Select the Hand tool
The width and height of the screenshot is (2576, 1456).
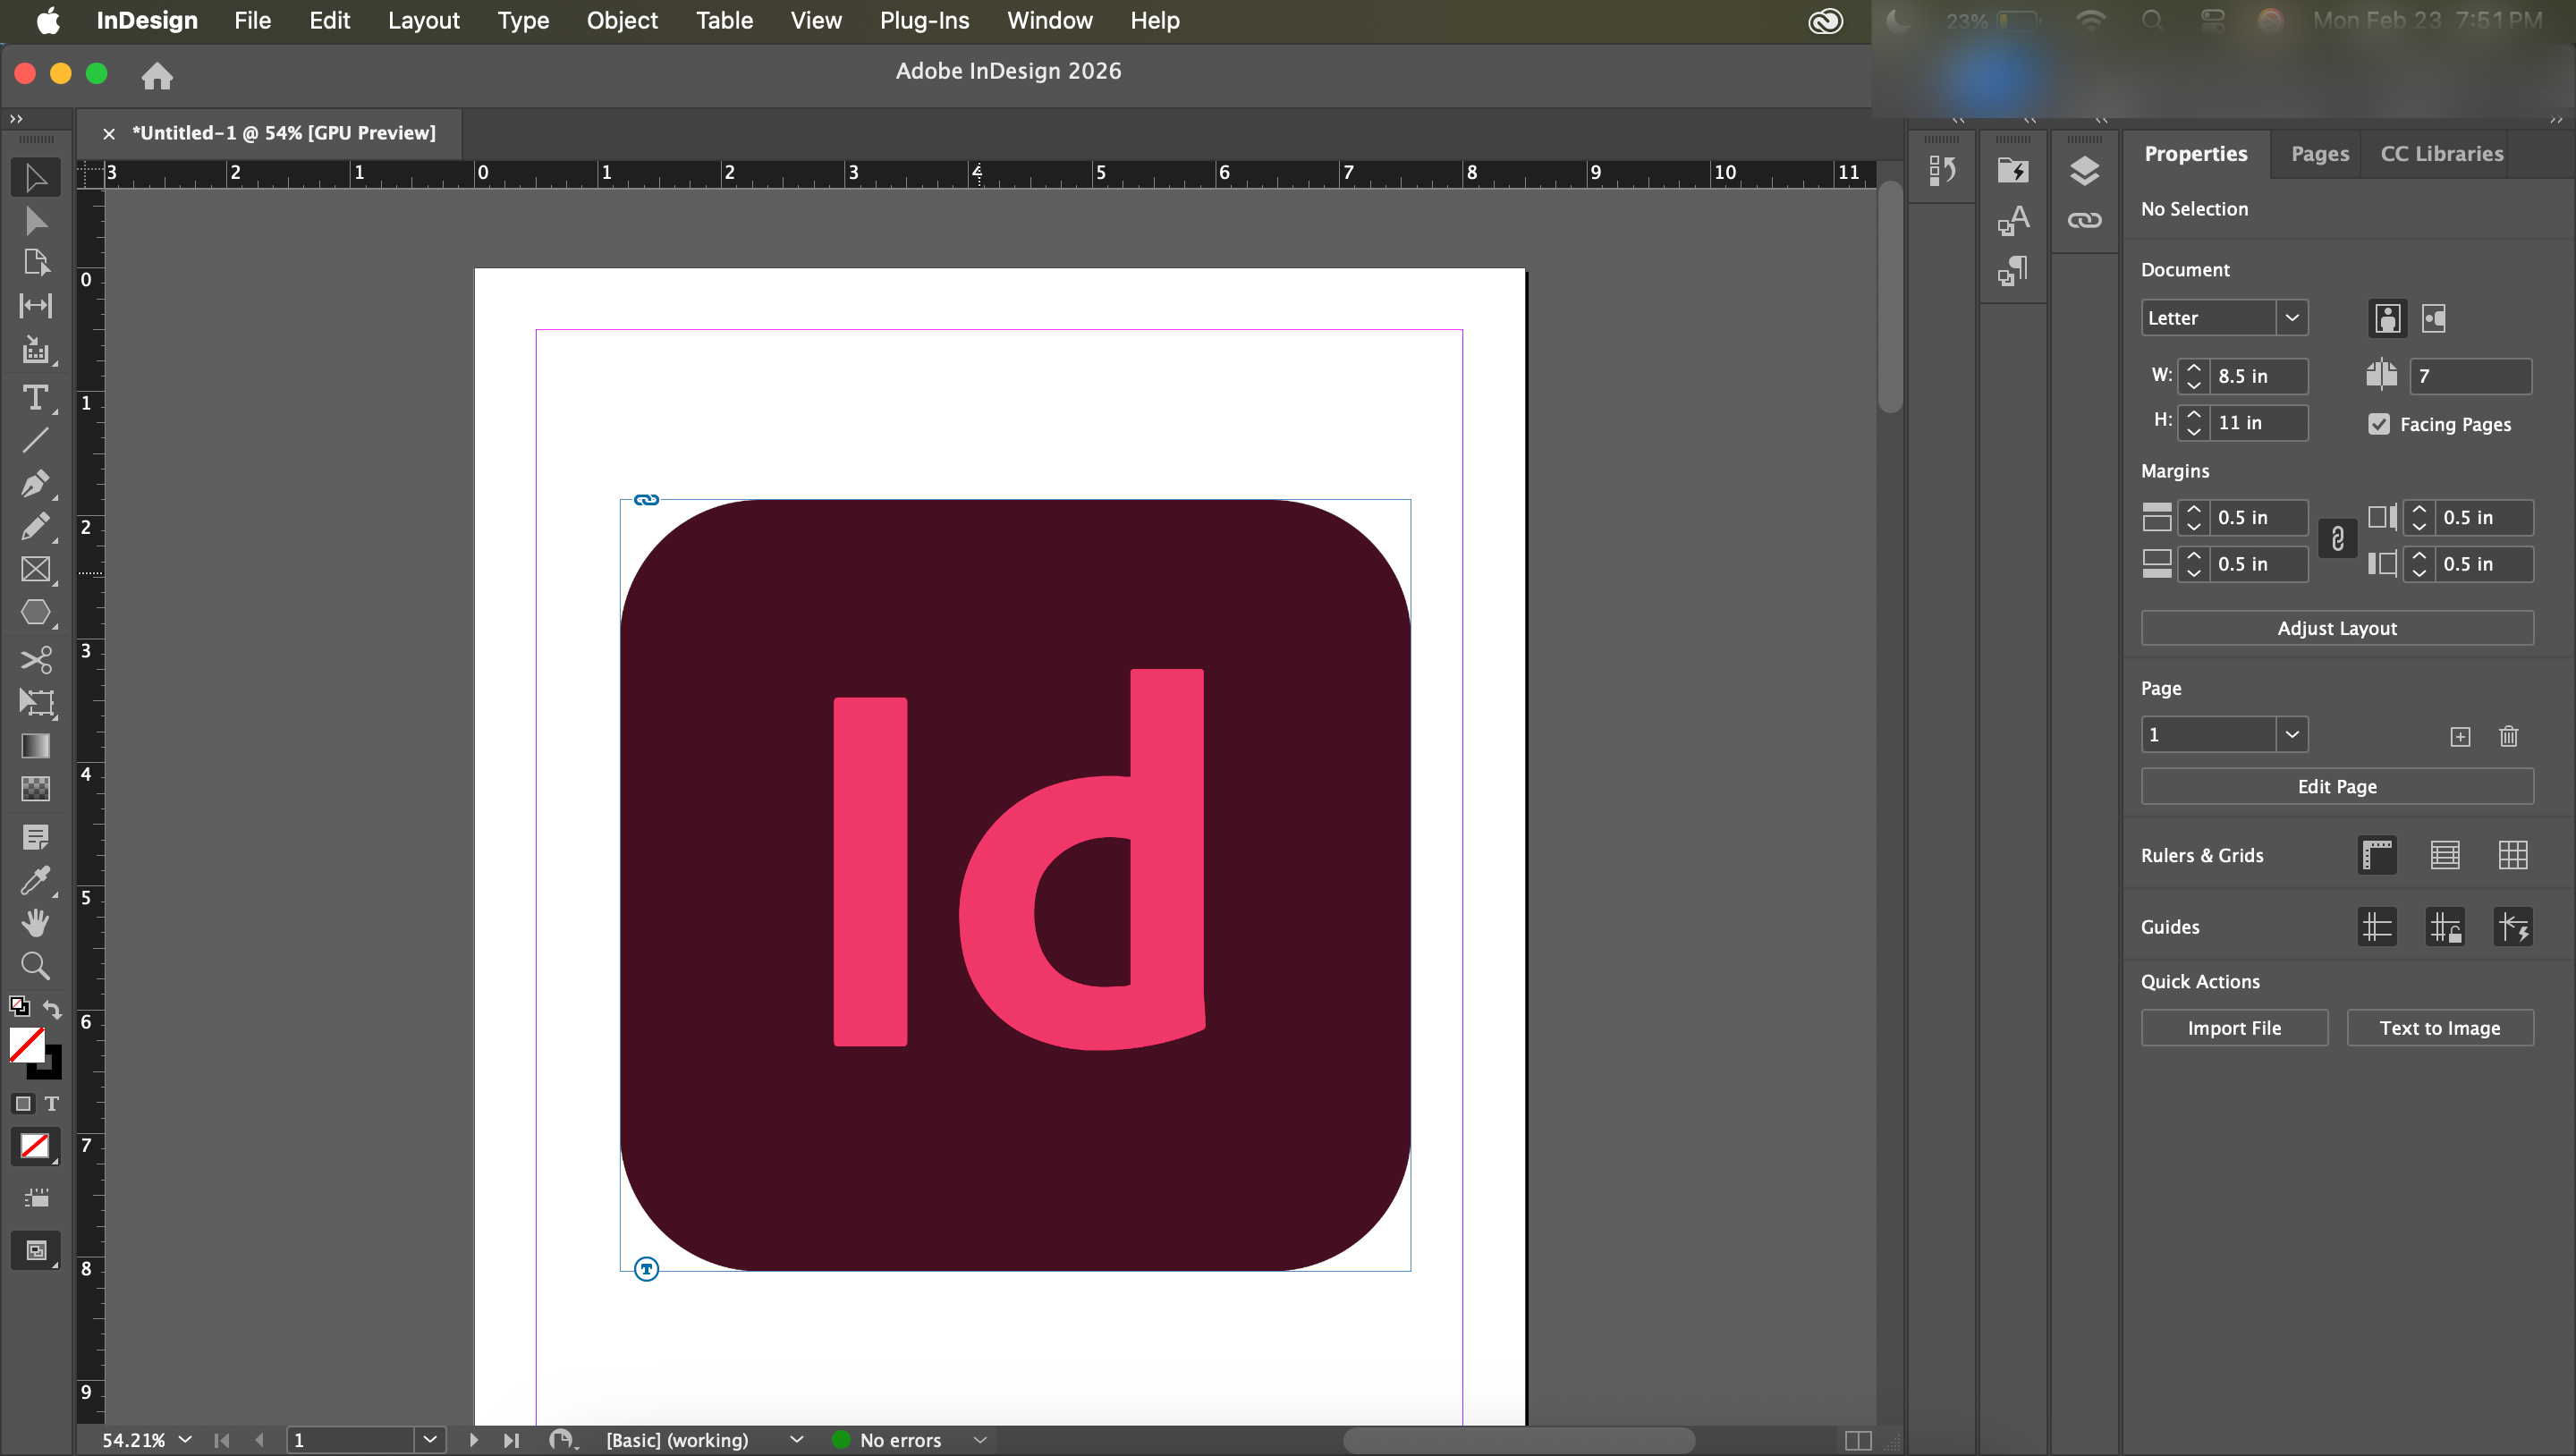[35, 922]
